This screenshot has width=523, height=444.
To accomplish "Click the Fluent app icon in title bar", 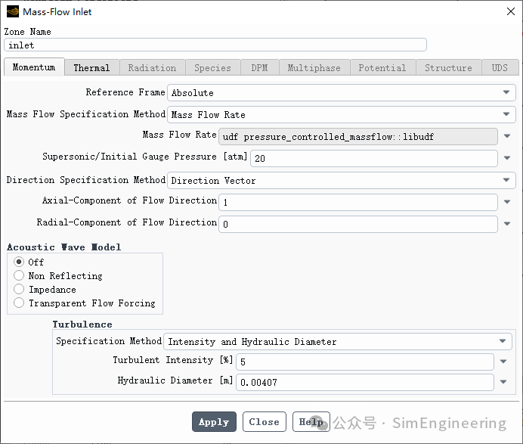I will [x=13, y=11].
